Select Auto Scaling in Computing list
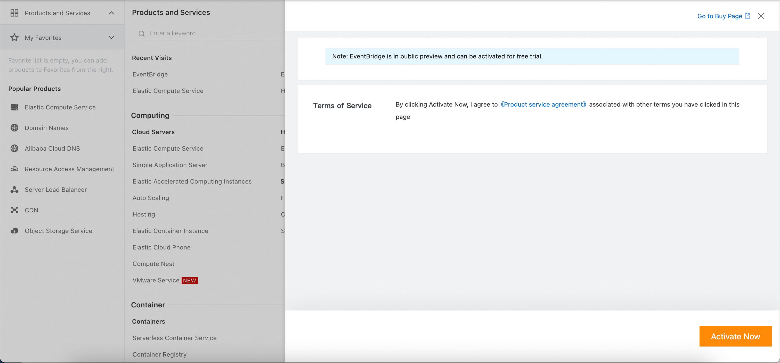Viewport: 780px width, 363px height. [x=150, y=198]
